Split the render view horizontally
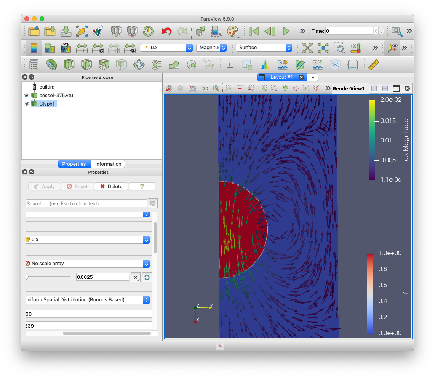Screen dimensions: 435x379 pos(374,88)
